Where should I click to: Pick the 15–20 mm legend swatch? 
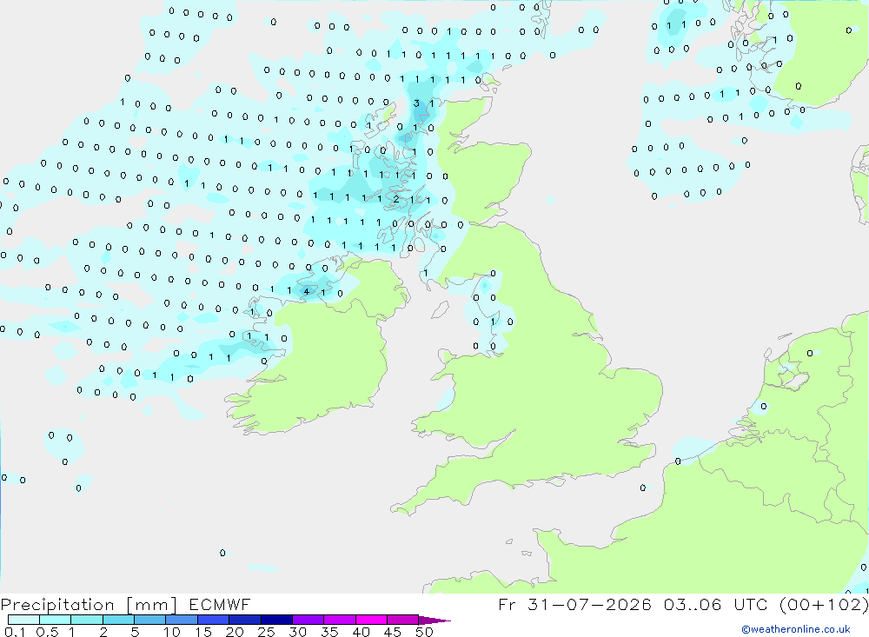coord(214,620)
